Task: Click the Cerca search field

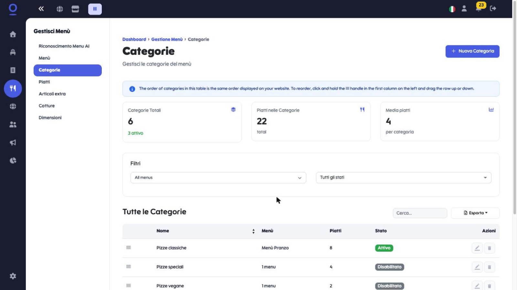Action: coord(420,213)
